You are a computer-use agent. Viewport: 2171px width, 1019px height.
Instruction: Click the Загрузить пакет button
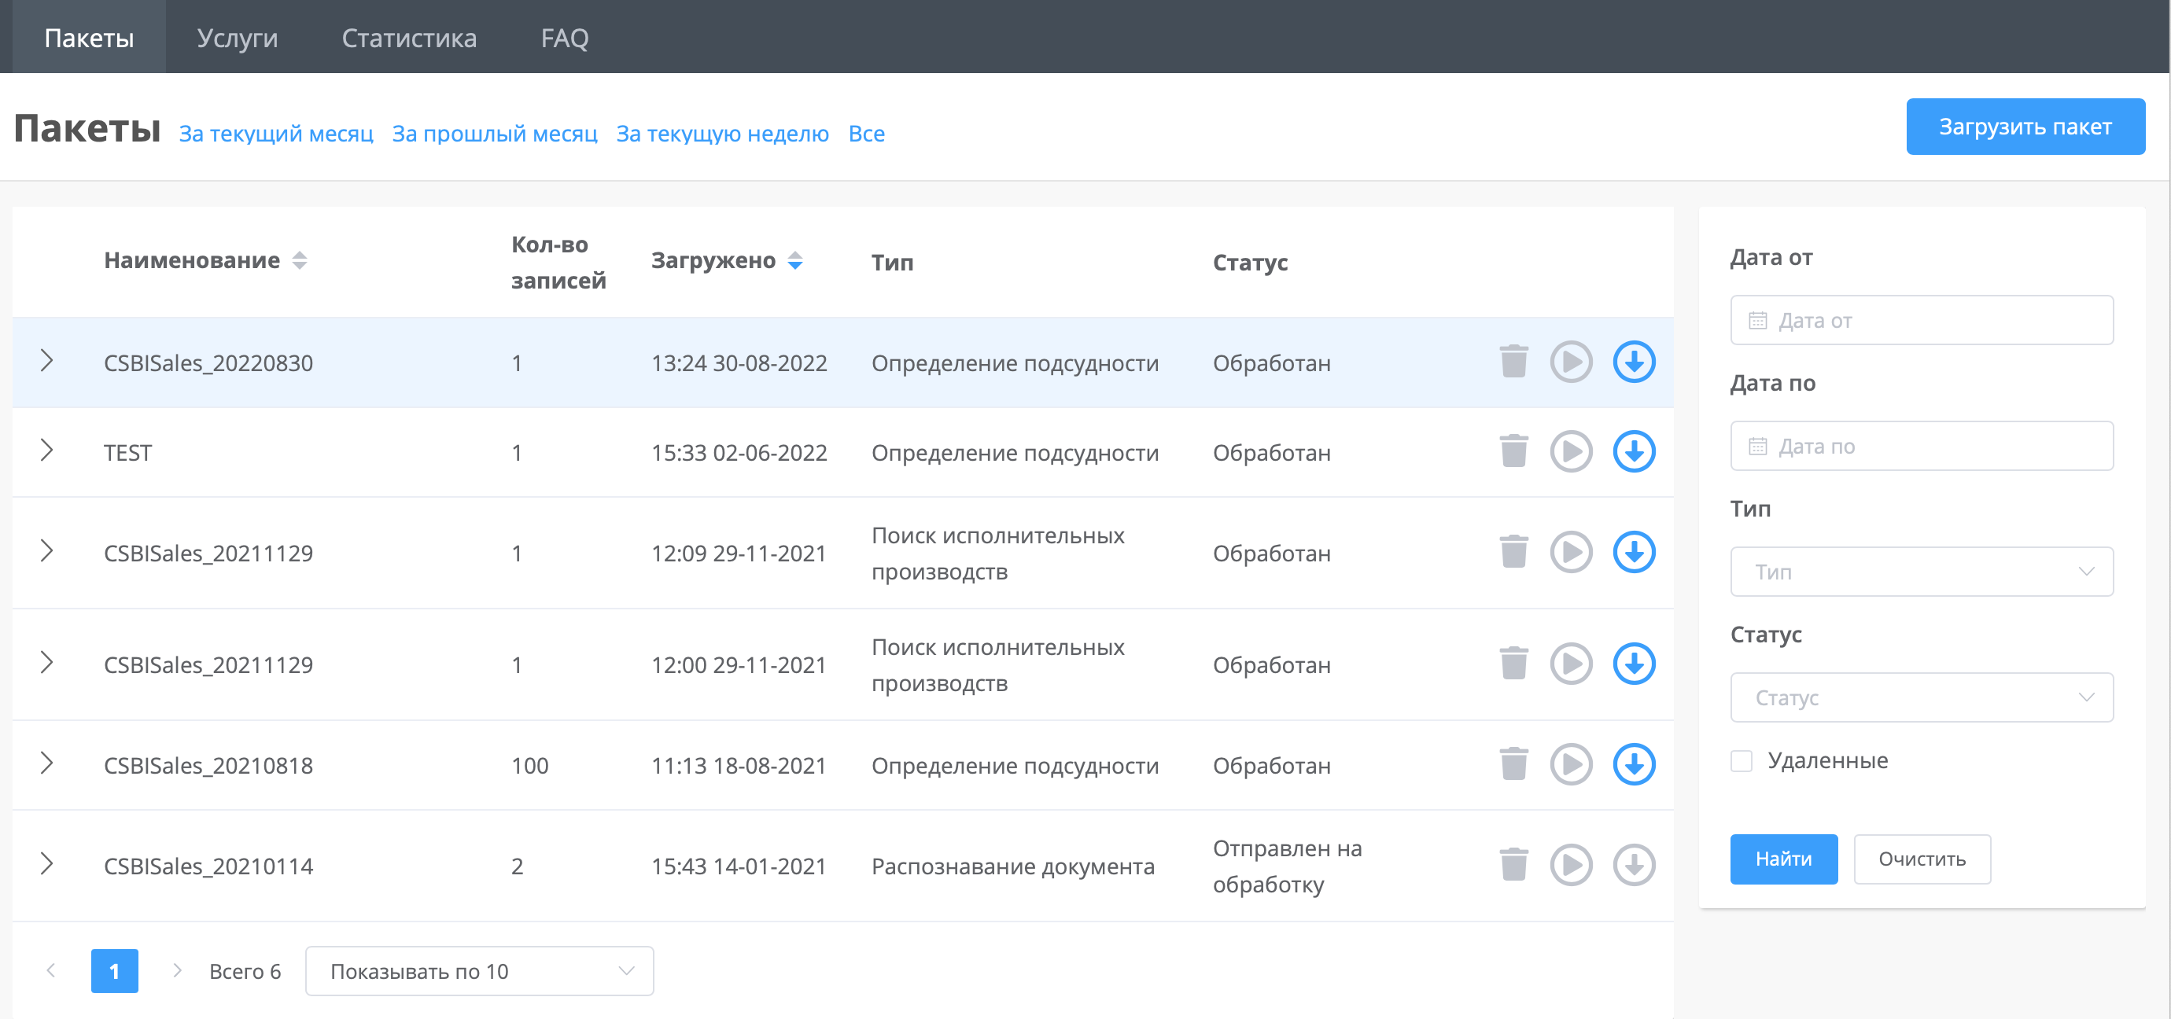point(2025,127)
